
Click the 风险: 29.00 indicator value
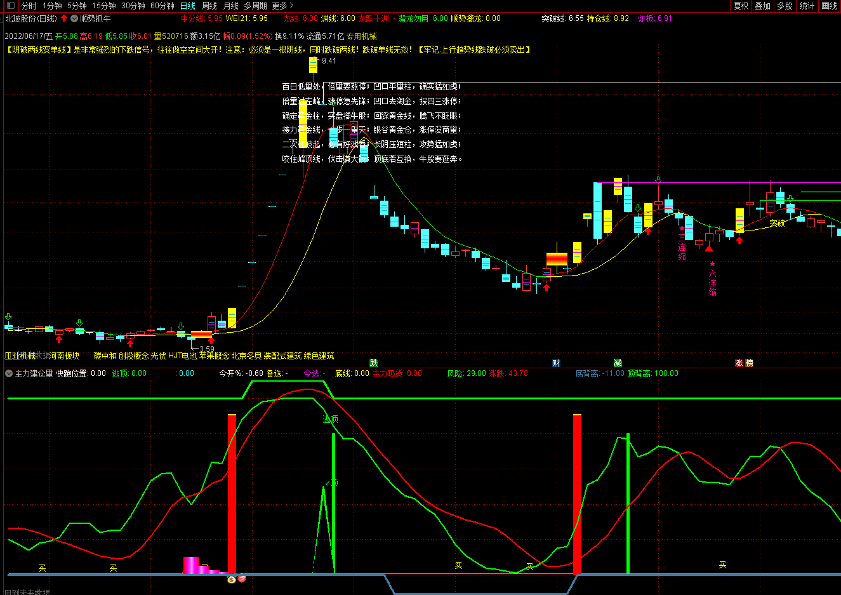(467, 373)
